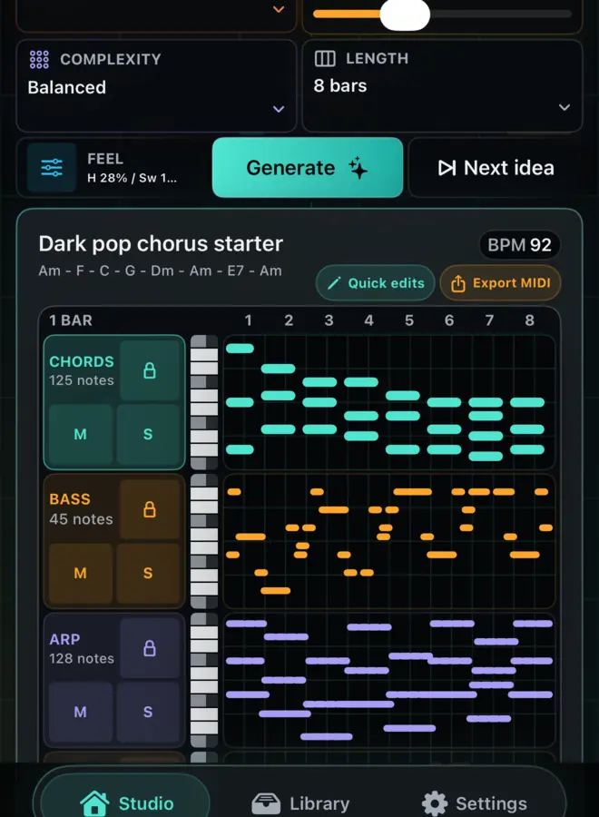The image size is (599, 817).
Task: Click the Settings gear icon
Action: coord(435,803)
